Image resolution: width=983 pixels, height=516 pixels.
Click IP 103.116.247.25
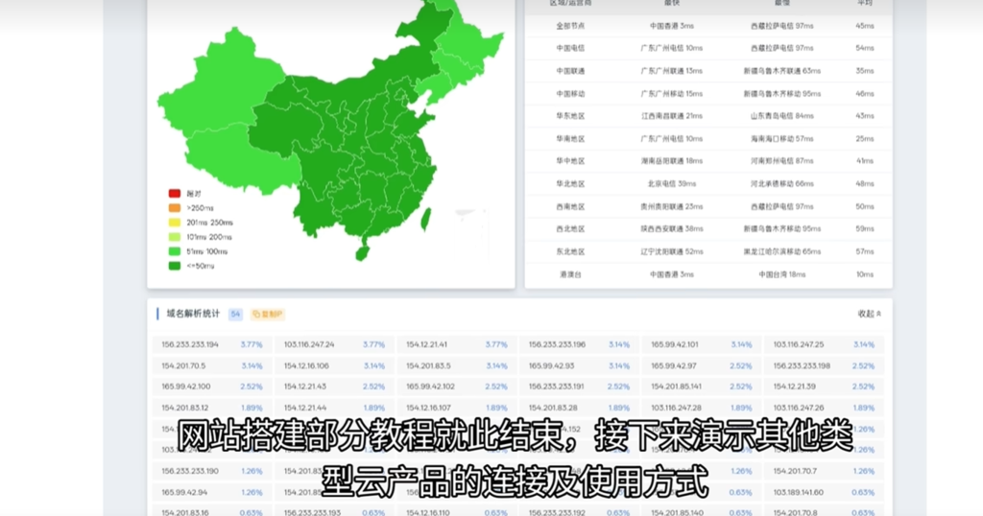pos(798,344)
